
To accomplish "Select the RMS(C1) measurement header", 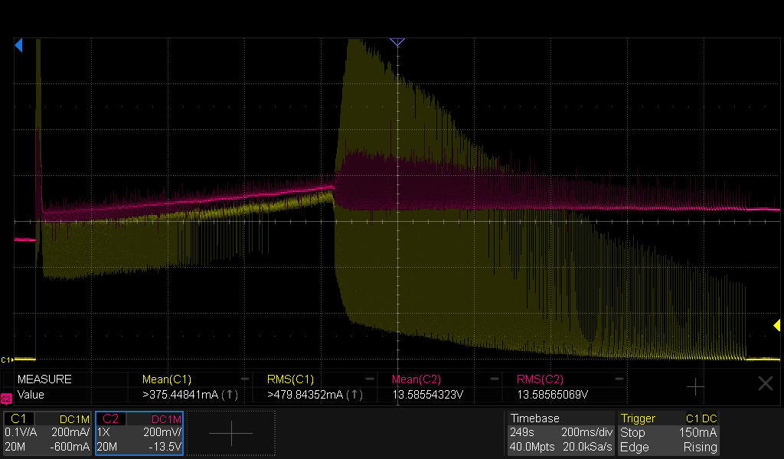I will point(290,379).
